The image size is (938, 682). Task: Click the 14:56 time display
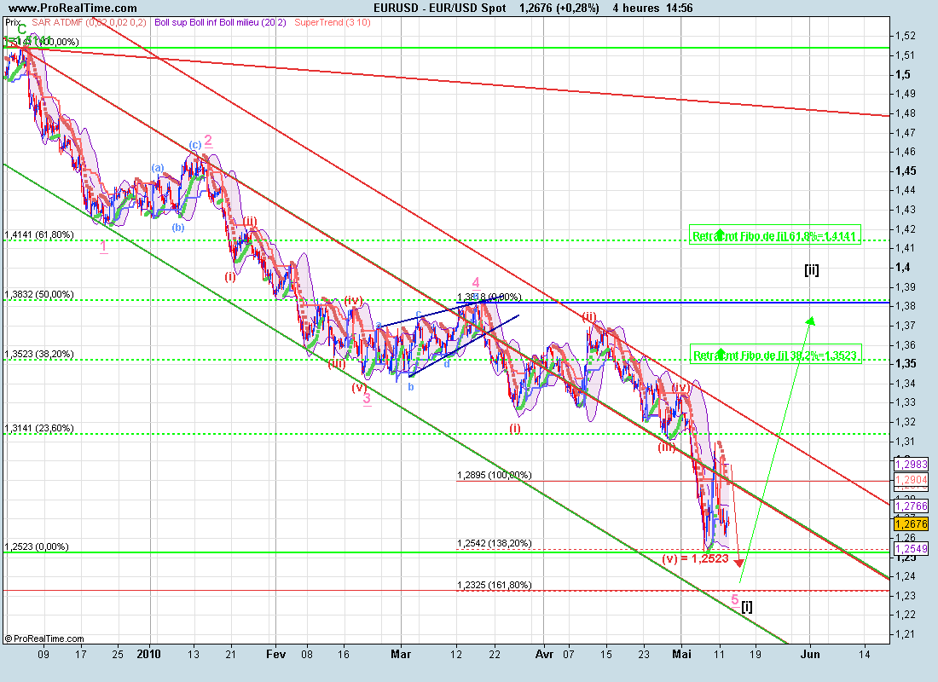(679, 9)
